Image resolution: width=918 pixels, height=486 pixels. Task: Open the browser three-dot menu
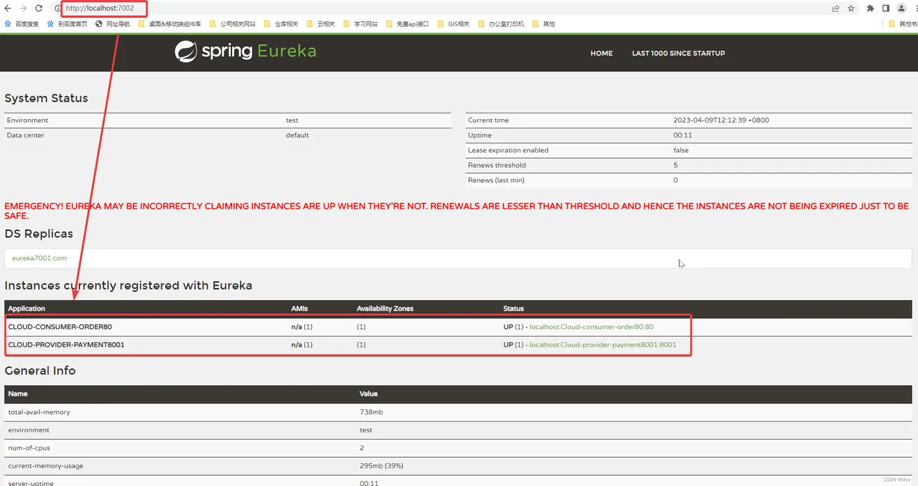(x=915, y=9)
